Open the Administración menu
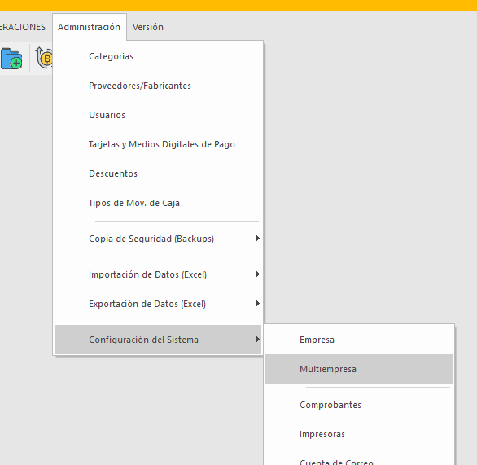 90,27
